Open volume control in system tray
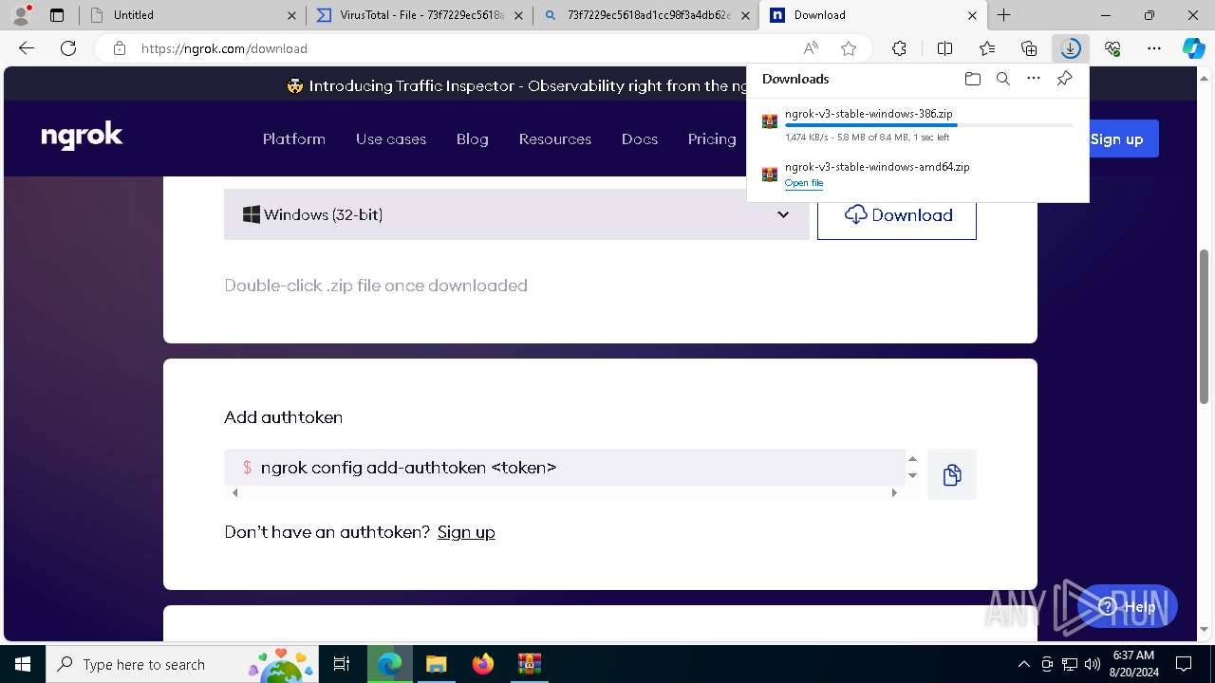This screenshot has width=1215, height=683. coord(1092,664)
